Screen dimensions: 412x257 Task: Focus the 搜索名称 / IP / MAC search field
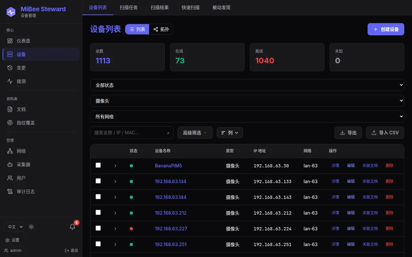coord(132,133)
